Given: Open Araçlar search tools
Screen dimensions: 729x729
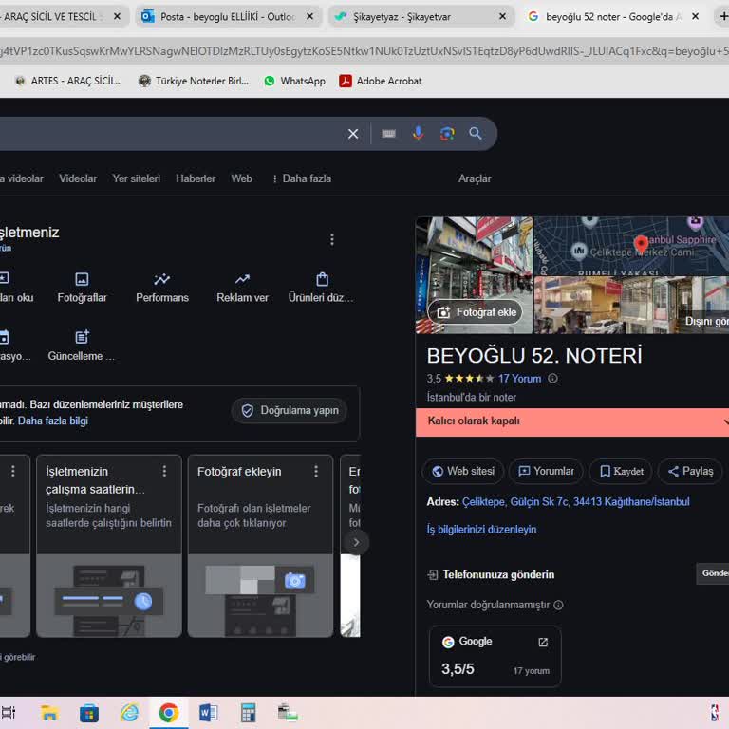Looking at the screenshot, I should pyautogui.click(x=475, y=178).
